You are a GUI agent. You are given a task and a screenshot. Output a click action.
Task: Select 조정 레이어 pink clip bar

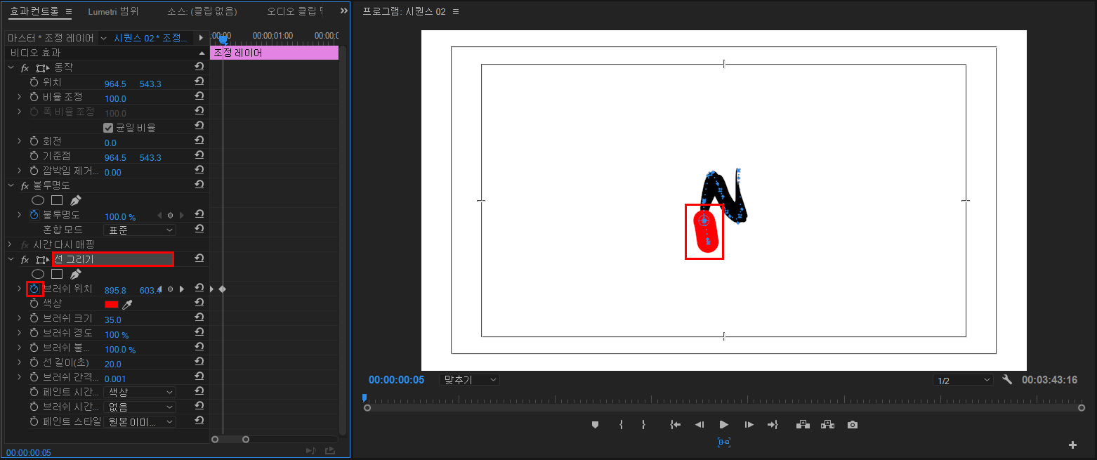click(274, 53)
